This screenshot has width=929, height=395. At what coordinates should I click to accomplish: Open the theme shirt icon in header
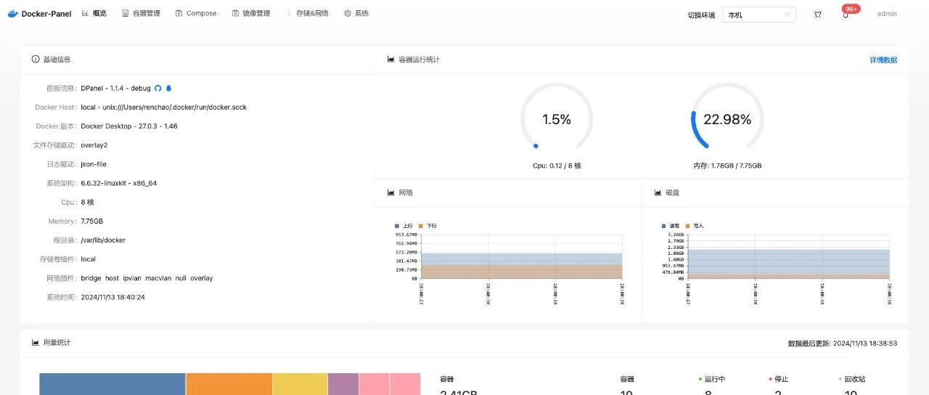(818, 14)
